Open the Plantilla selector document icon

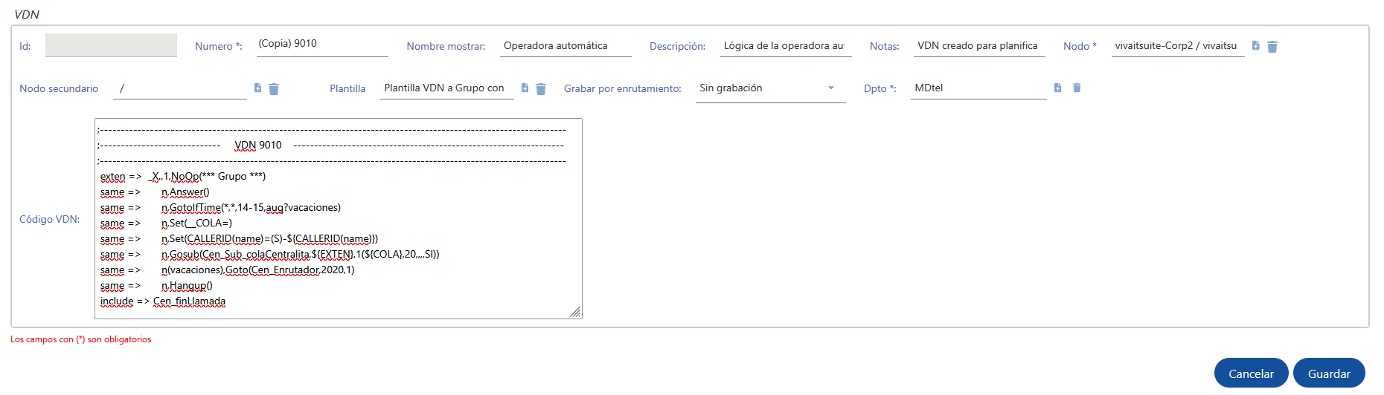[525, 88]
